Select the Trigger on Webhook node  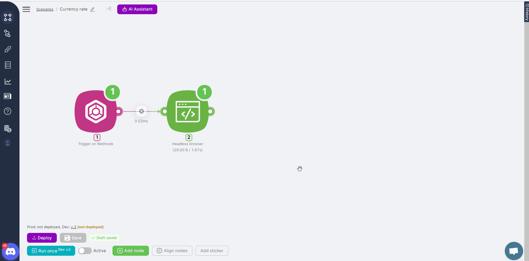[95, 111]
